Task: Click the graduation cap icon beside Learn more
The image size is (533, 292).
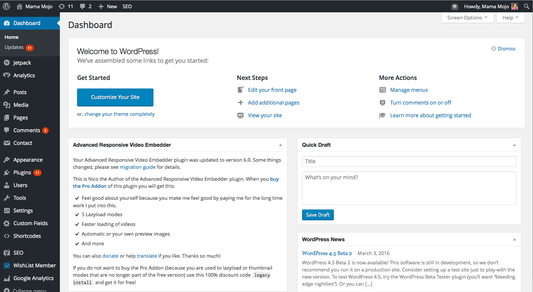Action: tap(383, 115)
